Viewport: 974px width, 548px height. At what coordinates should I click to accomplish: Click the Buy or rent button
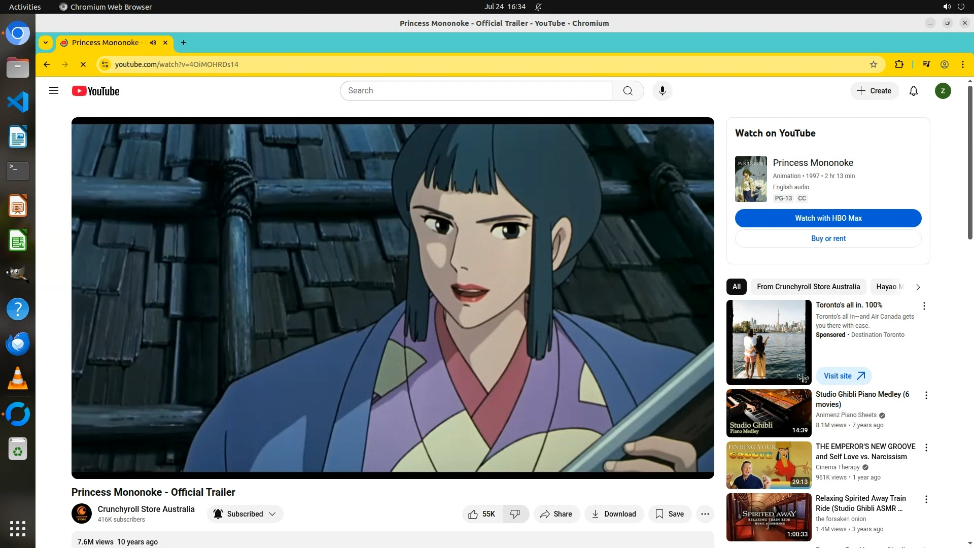pyautogui.click(x=828, y=238)
